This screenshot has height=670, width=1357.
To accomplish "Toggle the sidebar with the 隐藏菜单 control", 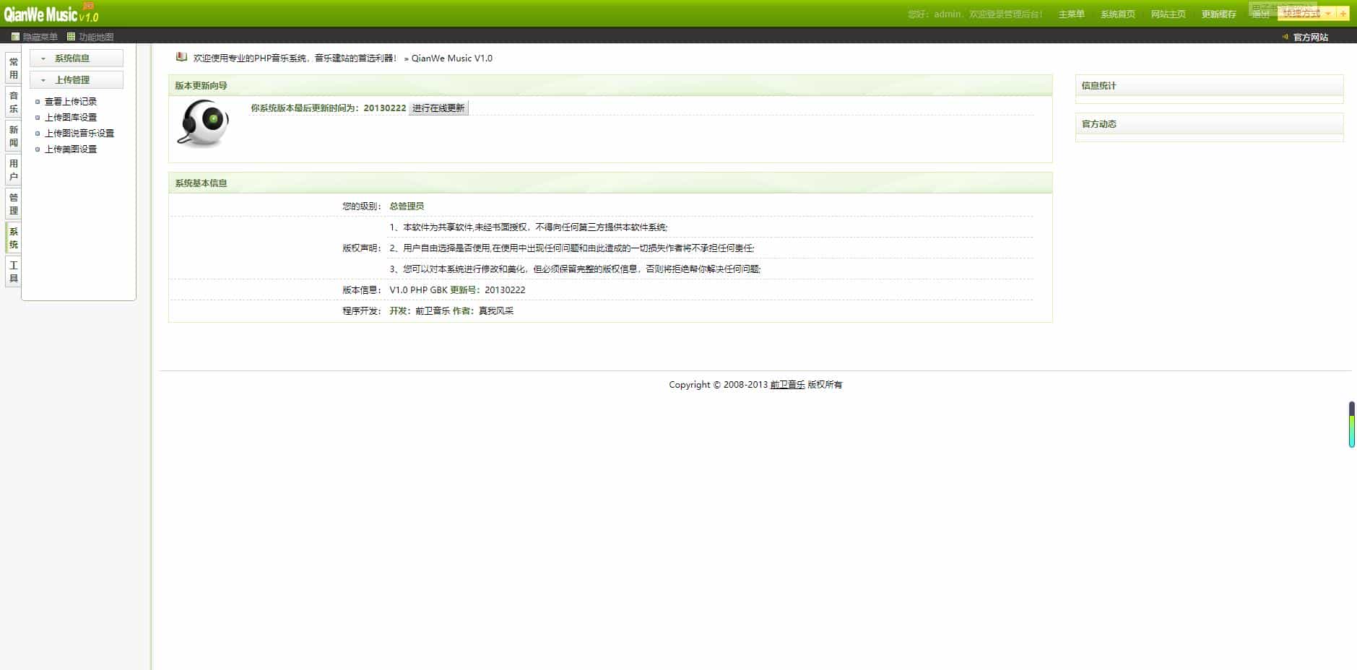I will [34, 37].
